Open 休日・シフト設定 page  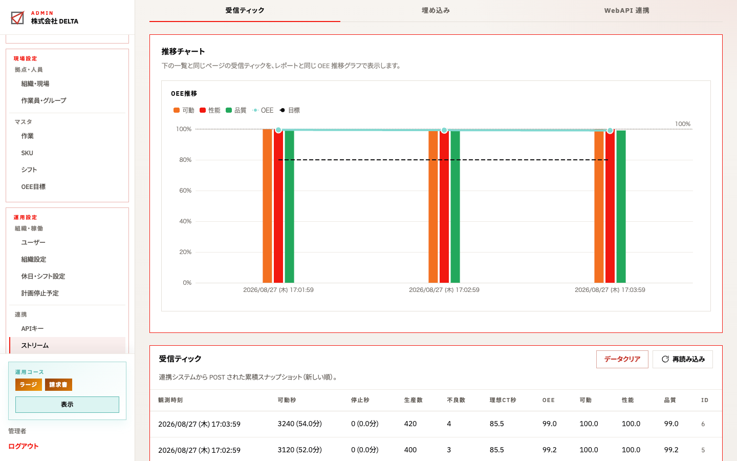point(67,276)
